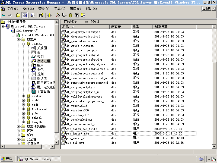Expand the Northwind database node
The image size is (217, 163).
23,109
